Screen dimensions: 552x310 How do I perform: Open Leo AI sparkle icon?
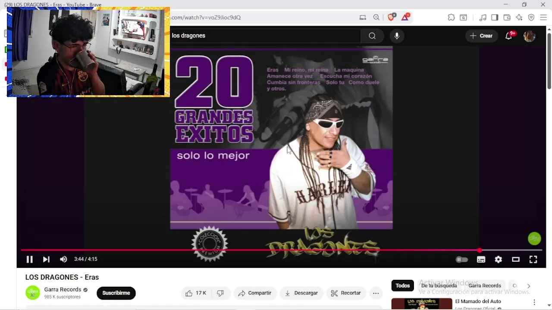pos(519,18)
